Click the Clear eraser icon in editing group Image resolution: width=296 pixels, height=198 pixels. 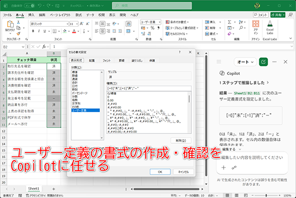click(229, 34)
